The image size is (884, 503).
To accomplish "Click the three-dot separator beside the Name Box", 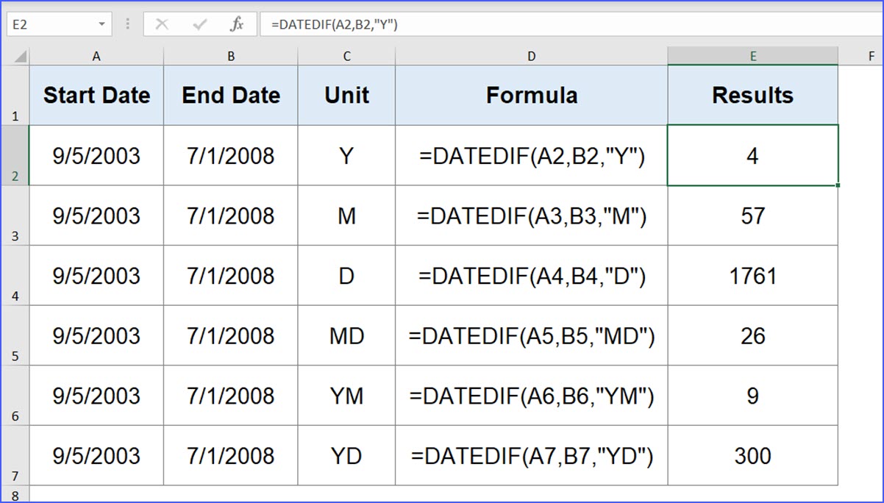I will [x=127, y=23].
